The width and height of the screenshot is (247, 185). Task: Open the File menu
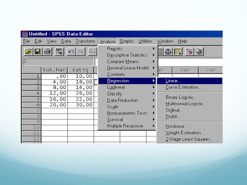click(x=26, y=41)
